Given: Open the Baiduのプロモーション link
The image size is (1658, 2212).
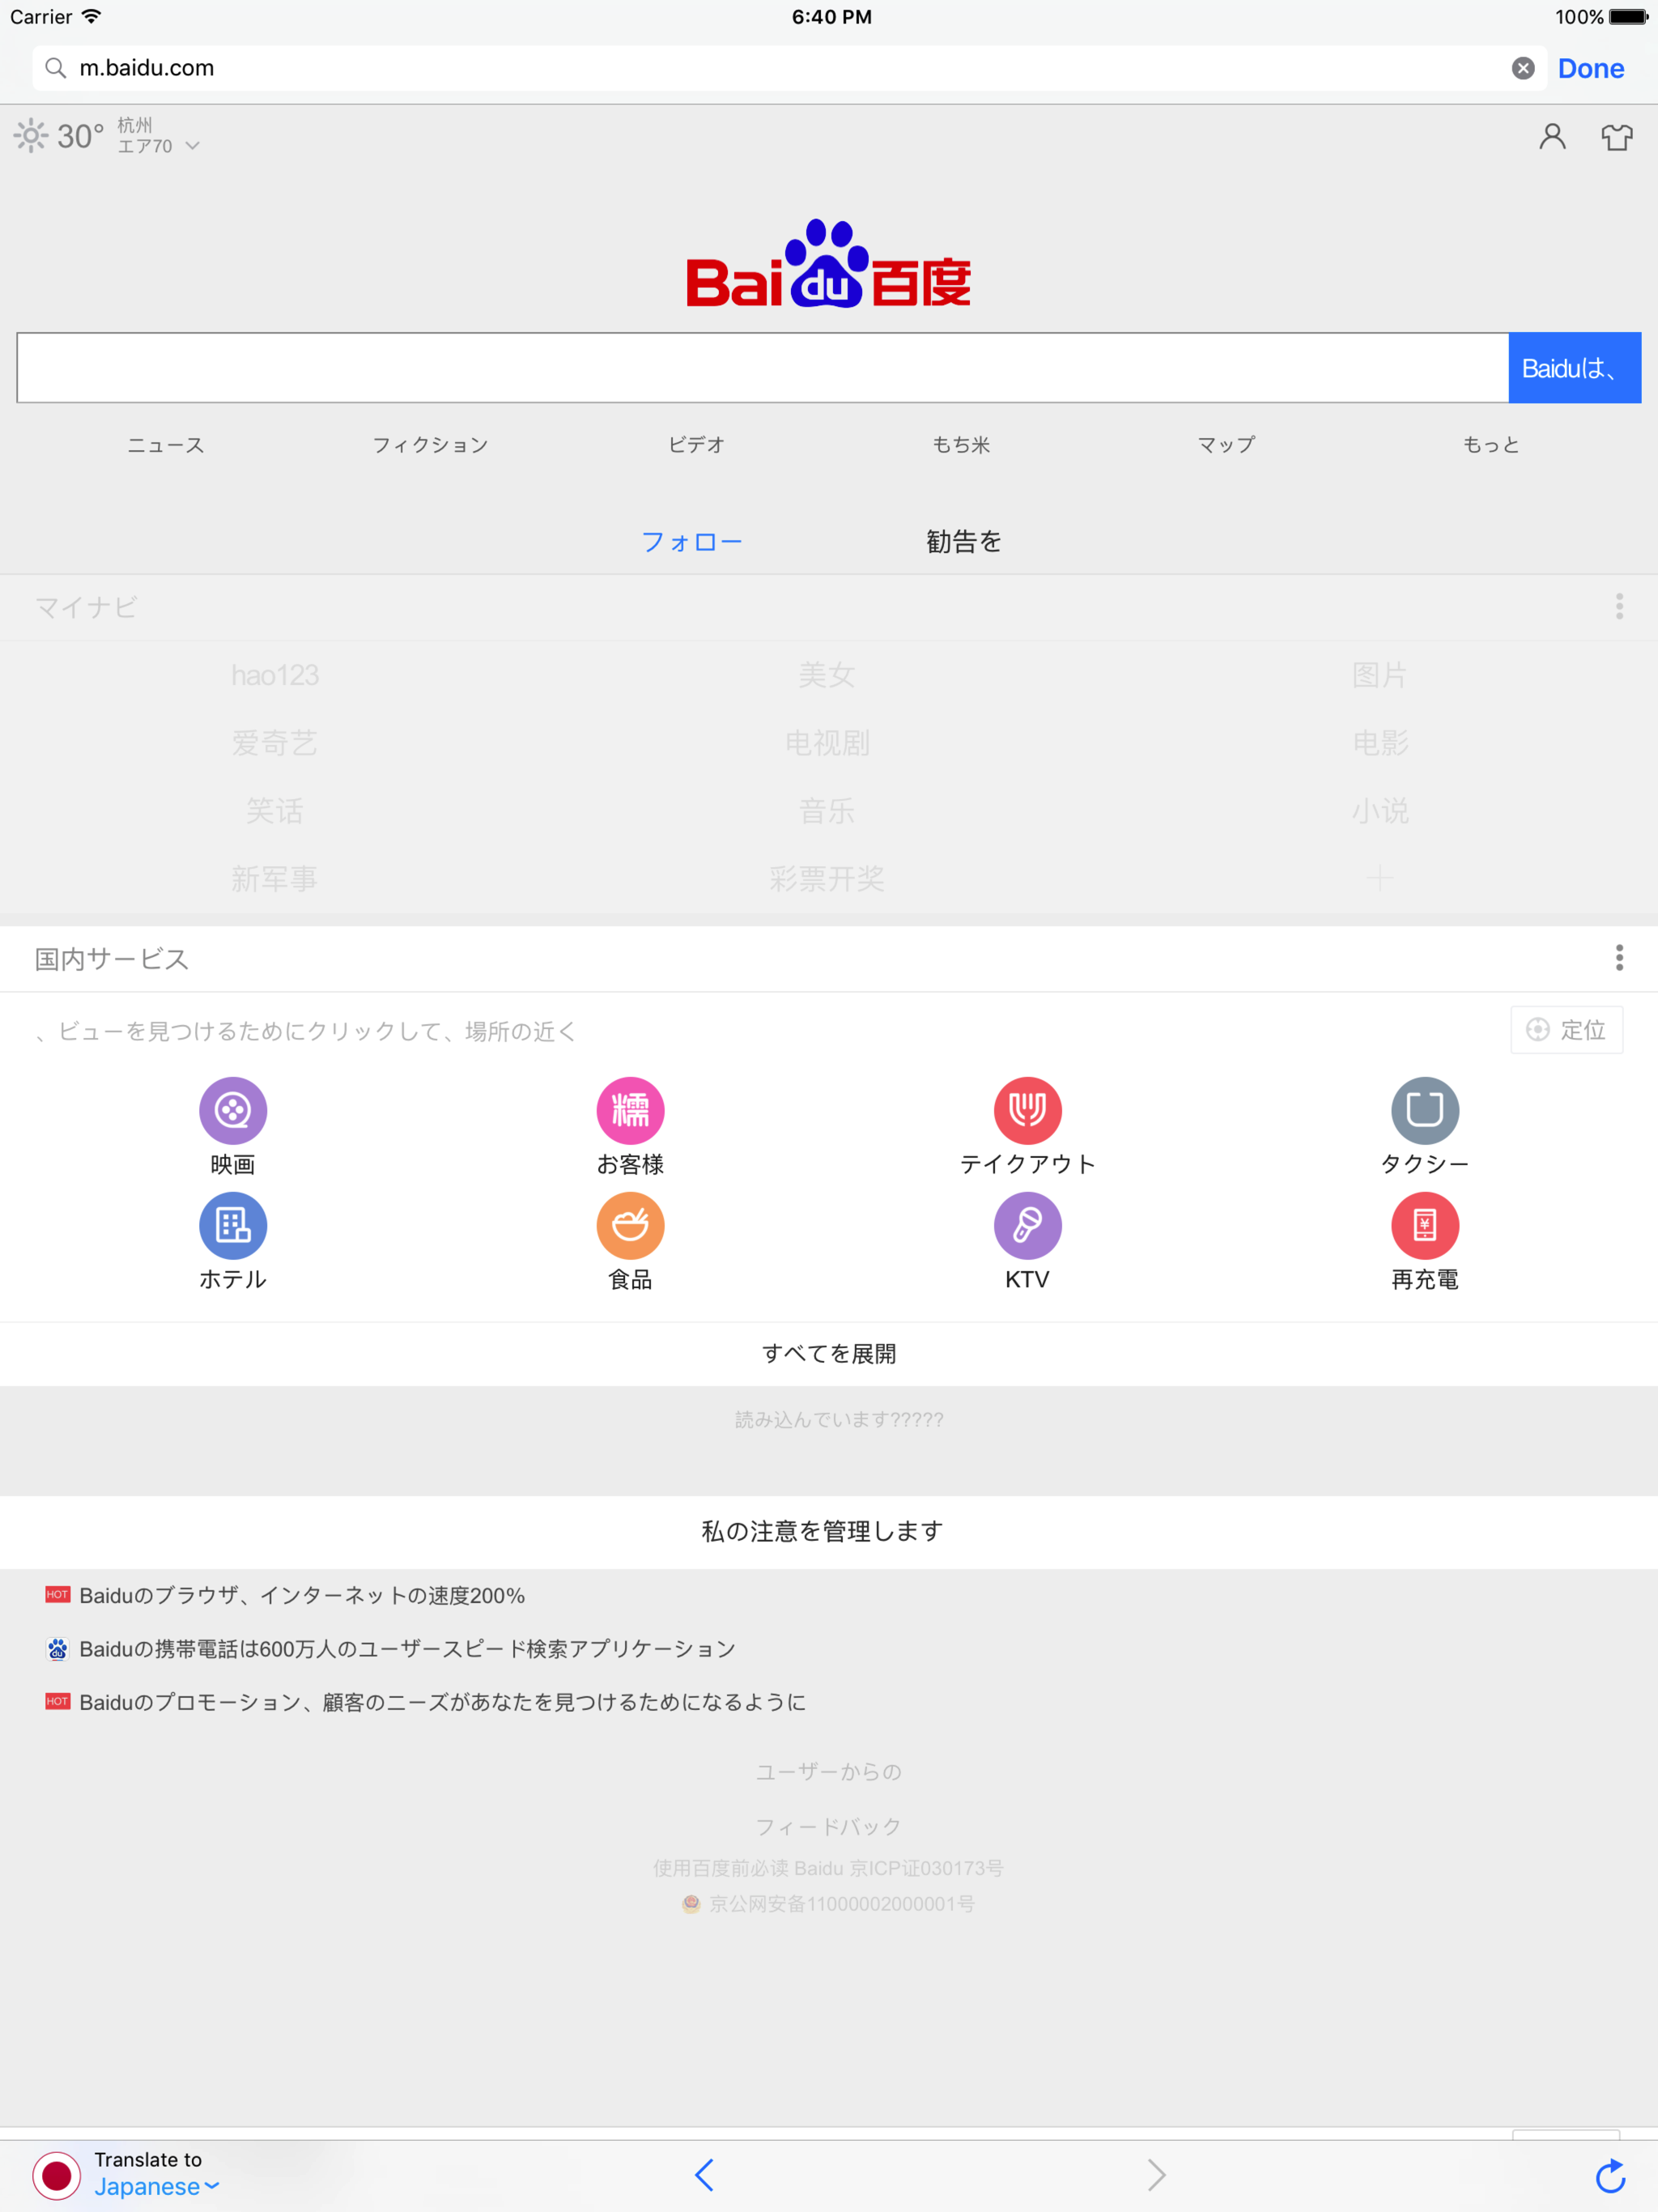Looking at the screenshot, I should click(x=442, y=1702).
